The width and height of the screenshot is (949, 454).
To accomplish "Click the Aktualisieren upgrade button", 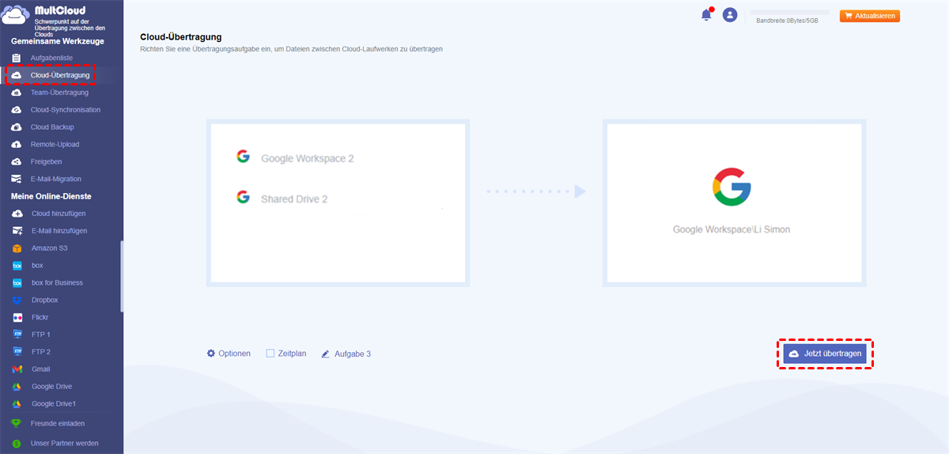I will pyautogui.click(x=870, y=16).
